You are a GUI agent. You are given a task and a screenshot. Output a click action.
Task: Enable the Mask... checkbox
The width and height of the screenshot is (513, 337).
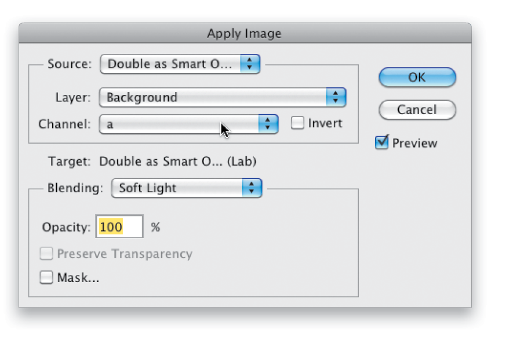(x=46, y=277)
